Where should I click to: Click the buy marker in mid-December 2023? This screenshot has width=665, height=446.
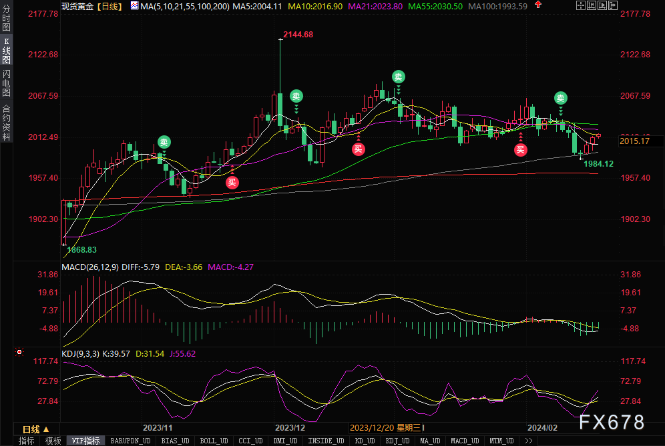tap(359, 149)
